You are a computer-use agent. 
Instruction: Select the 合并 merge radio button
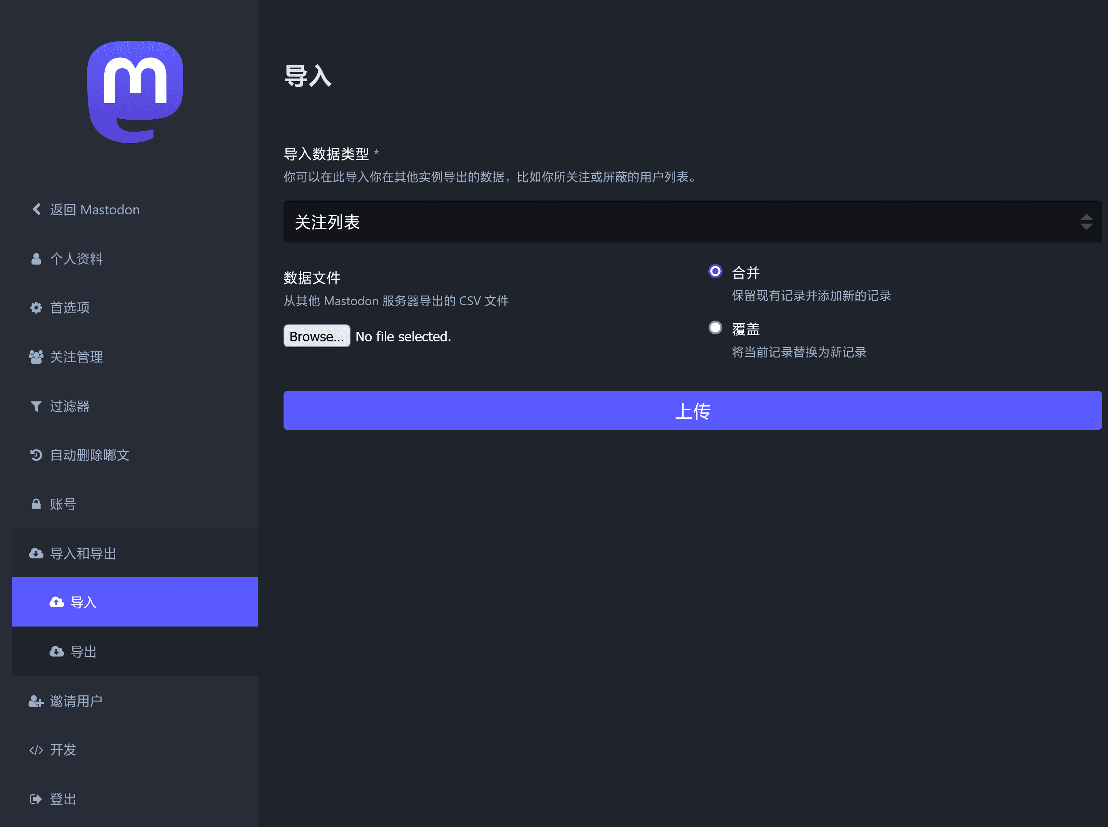[x=715, y=271]
